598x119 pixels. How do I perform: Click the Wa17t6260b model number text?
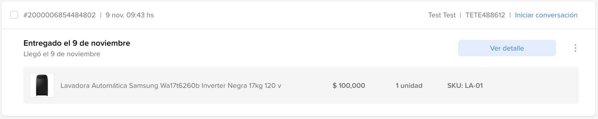[x=180, y=86]
